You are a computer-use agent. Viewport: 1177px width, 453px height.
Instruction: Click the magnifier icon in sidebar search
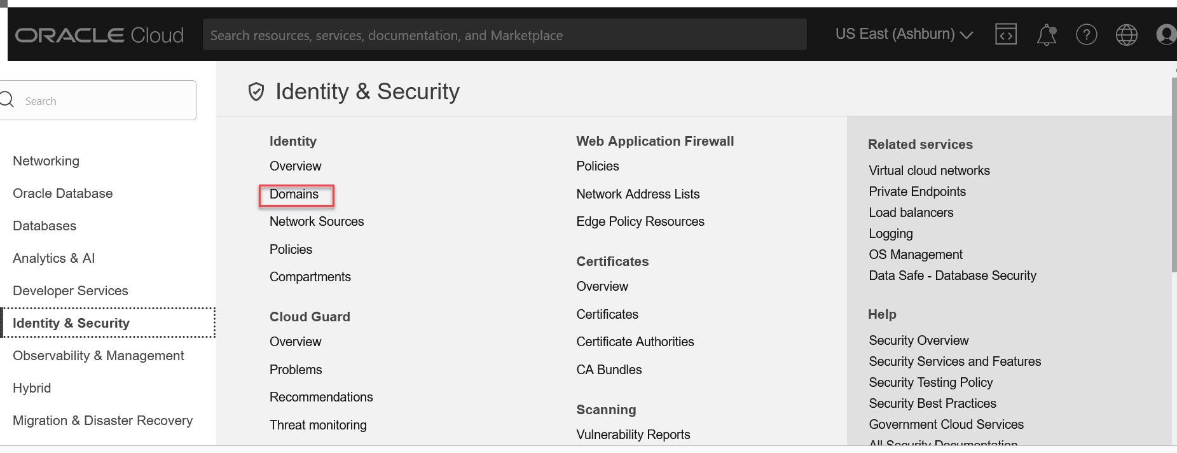(x=7, y=100)
